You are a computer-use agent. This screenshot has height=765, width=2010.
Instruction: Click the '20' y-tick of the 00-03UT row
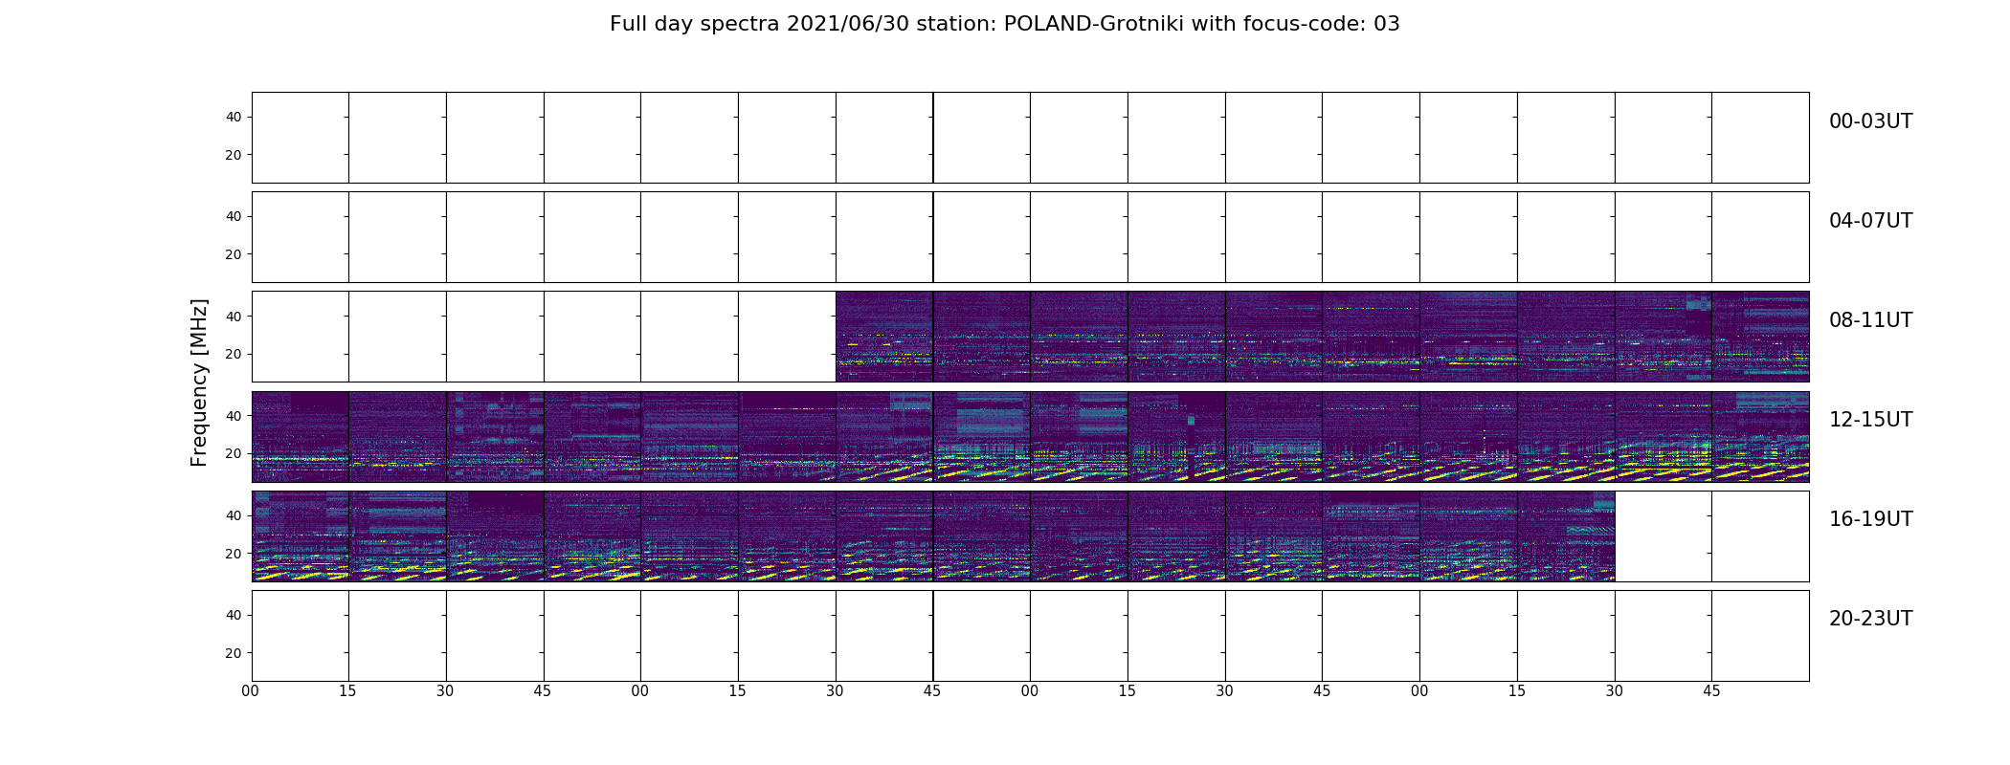tap(233, 155)
